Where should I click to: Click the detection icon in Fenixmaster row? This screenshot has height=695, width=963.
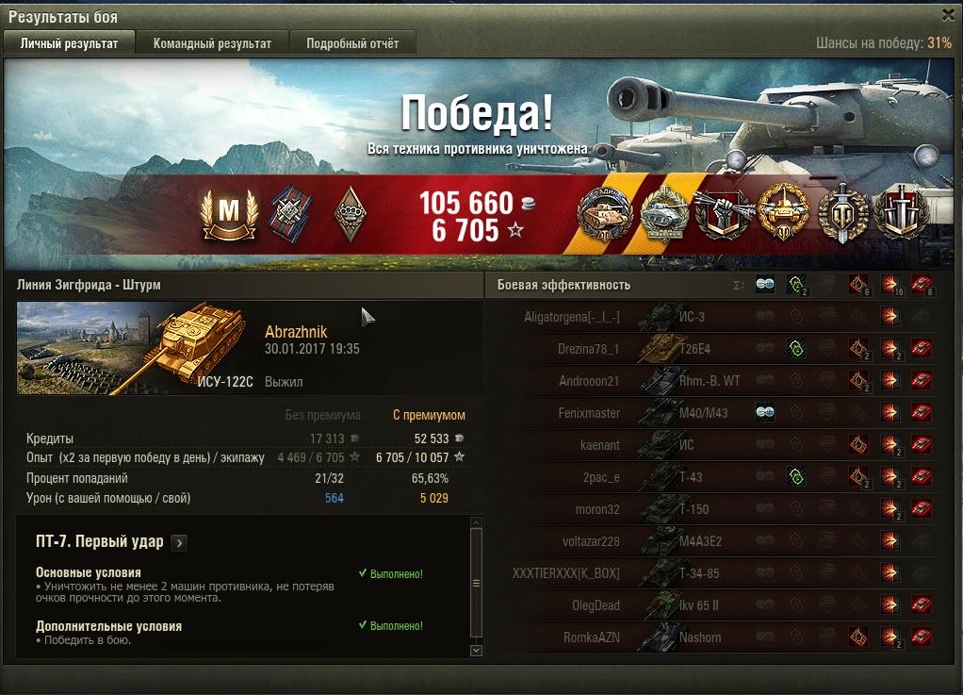click(764, 412)
